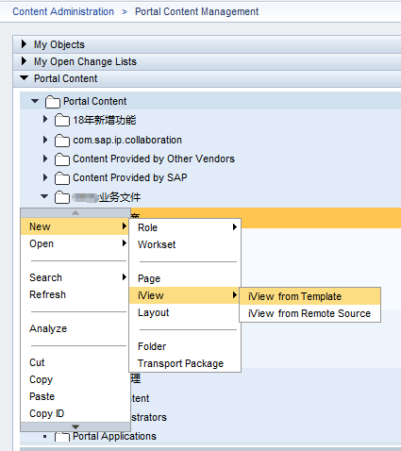Click the 18年新增功能 folder icon
401x451 pixels.
[x=62, y=120]
